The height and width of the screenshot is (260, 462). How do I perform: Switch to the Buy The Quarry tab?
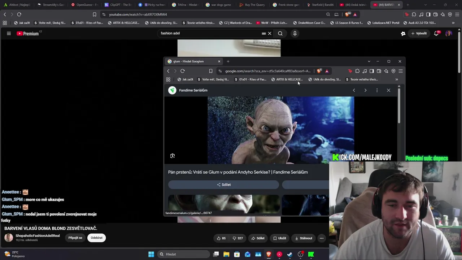click(253, 5)
